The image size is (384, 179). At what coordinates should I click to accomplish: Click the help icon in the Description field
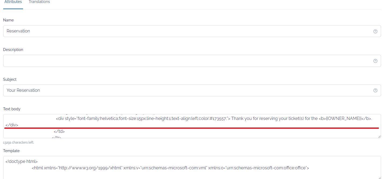[375, 61]
